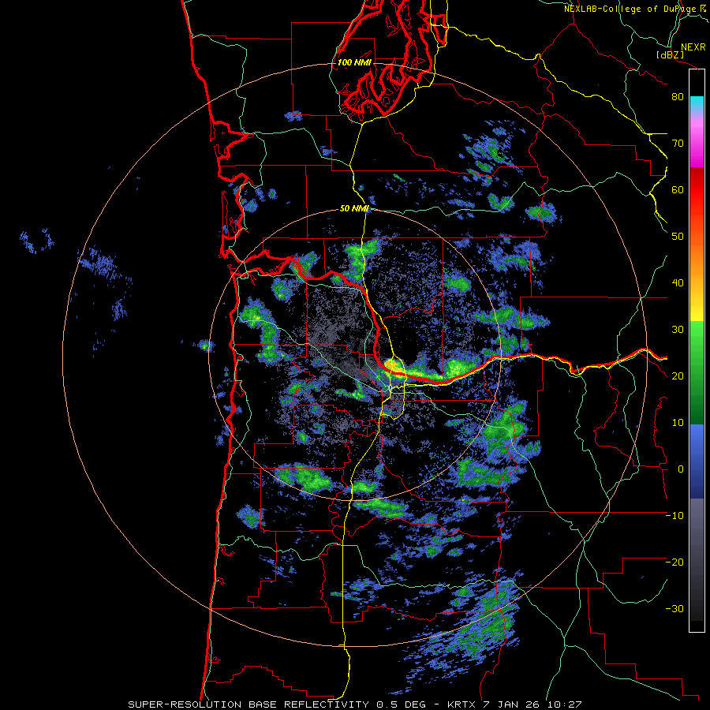Click the NEXRAD [dBZ] legend title
The image size is (710, 710).
point(682,50)
